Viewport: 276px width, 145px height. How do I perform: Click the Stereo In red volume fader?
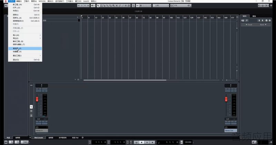coord(37,99)
